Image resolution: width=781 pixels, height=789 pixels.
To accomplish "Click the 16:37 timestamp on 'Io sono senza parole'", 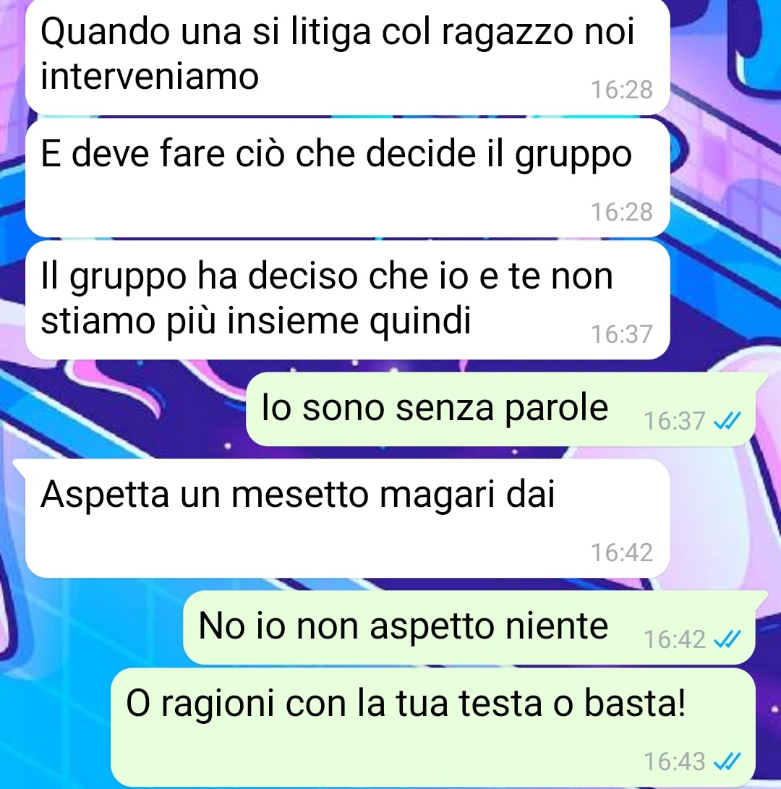I will point(674,421).
